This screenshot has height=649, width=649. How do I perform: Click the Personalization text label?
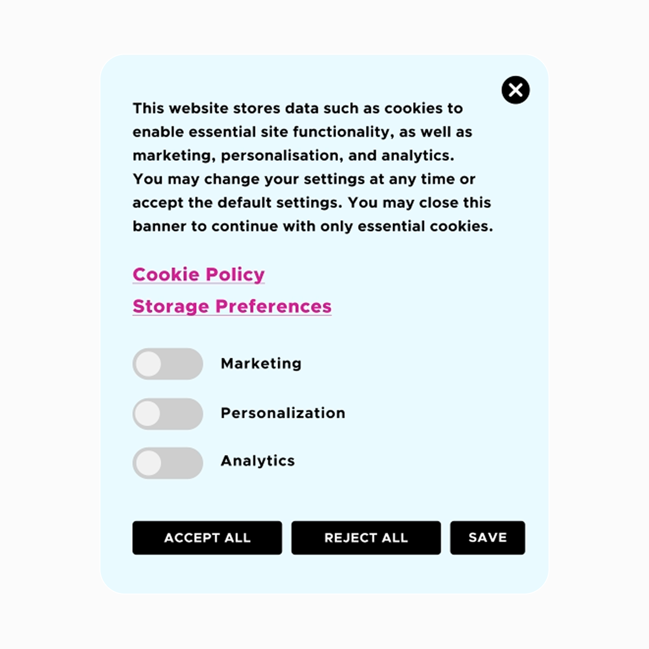coord(282,413)
